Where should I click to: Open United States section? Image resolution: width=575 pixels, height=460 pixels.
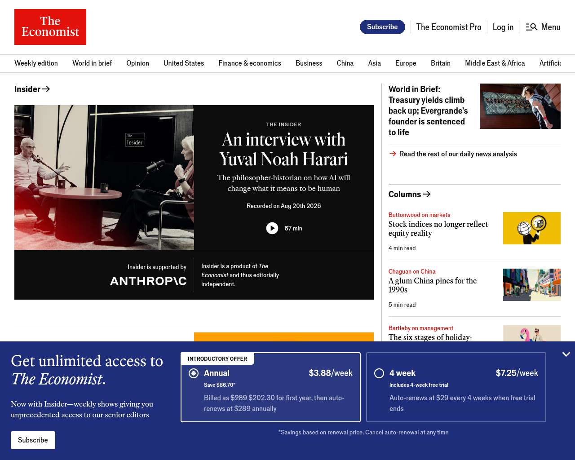(x=184, y=63)
